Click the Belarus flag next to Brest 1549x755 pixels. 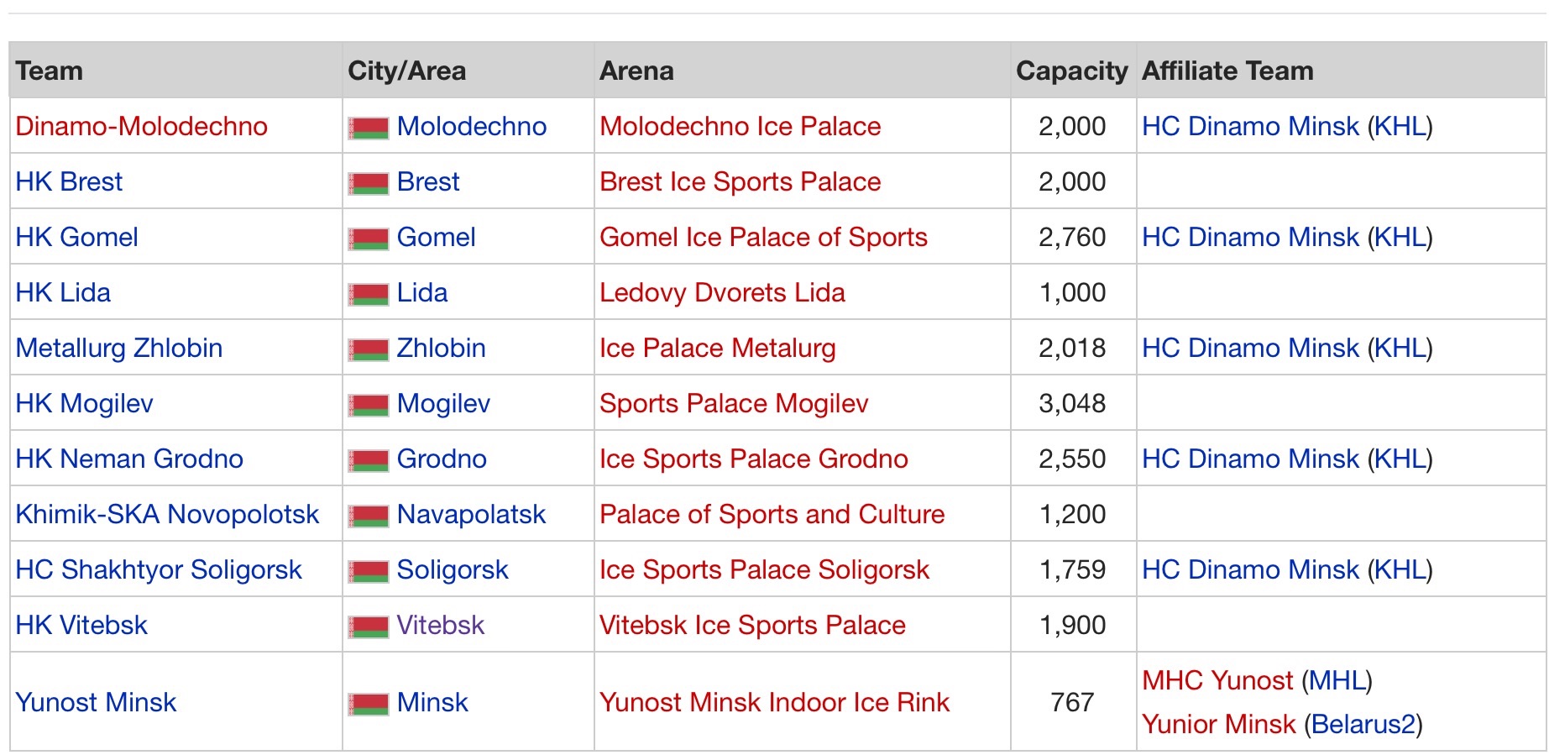point(369,183)
